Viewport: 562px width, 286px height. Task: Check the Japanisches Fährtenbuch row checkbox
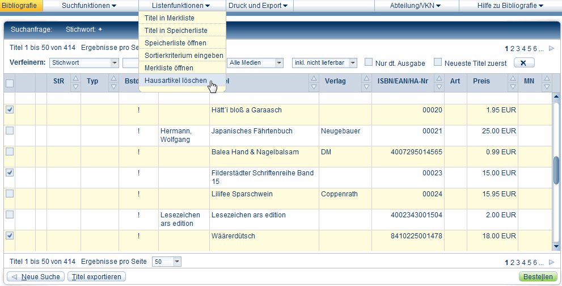10,131
